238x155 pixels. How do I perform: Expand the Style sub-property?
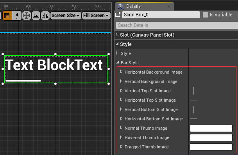(x=117, y=53)
